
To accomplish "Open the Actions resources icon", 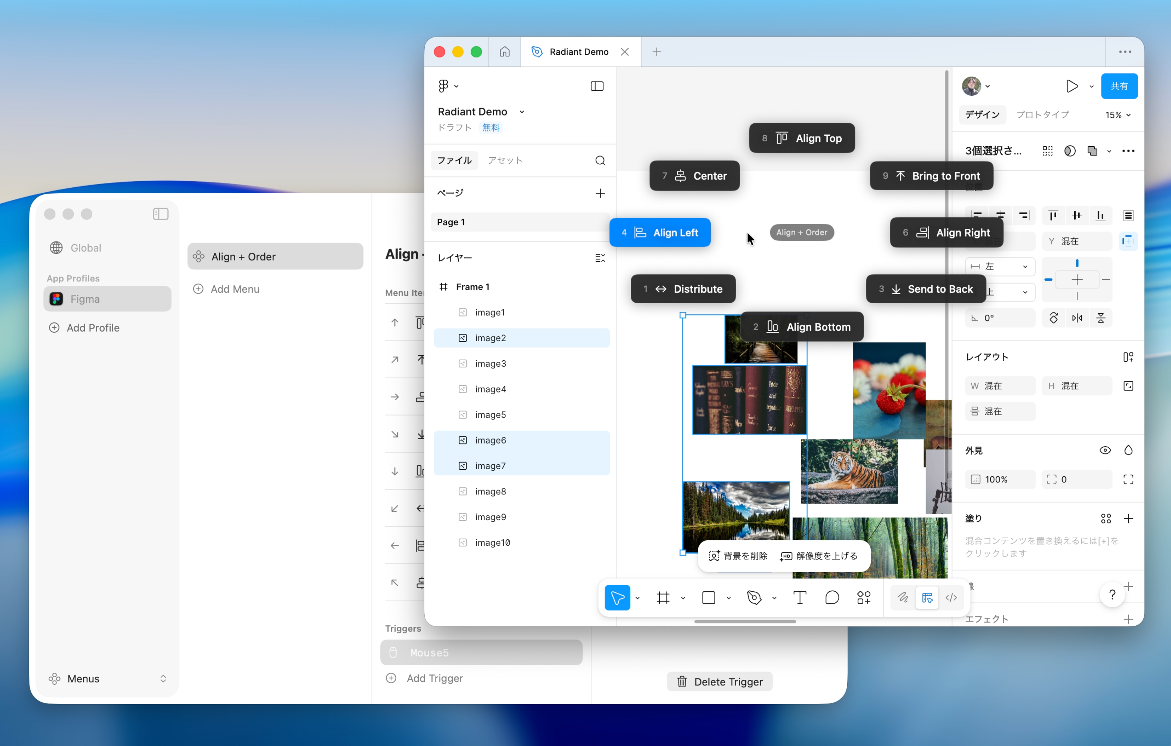I will (864, 598).
